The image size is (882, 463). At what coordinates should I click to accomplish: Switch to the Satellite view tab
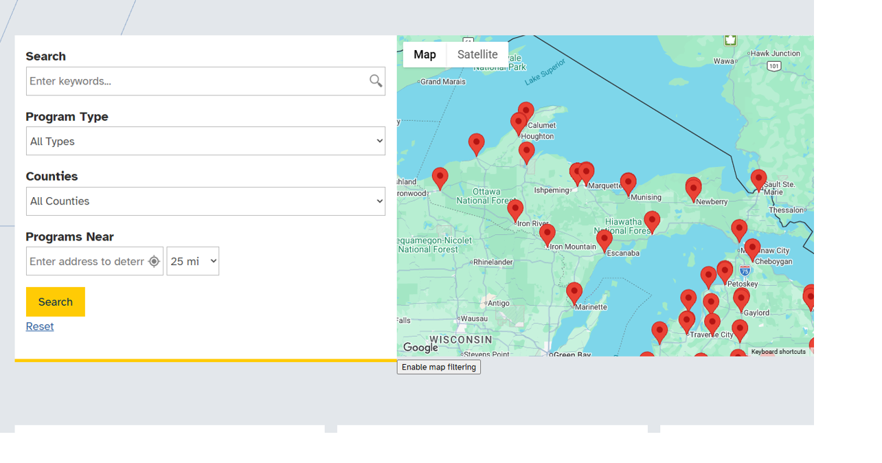tap(477, 54)
